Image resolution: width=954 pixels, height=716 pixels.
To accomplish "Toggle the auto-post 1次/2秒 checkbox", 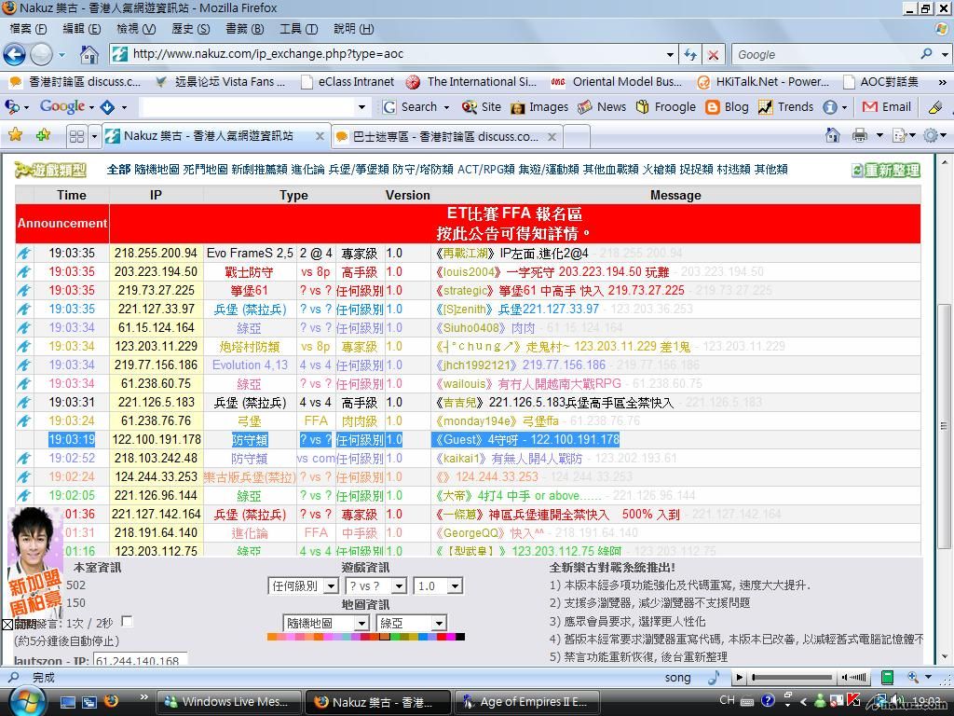I will tap(127, 622).
